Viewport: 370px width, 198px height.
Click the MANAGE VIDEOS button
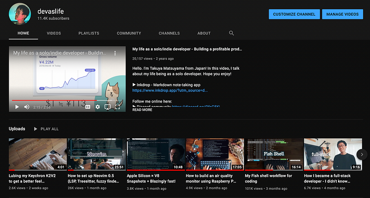coord(342,14)
